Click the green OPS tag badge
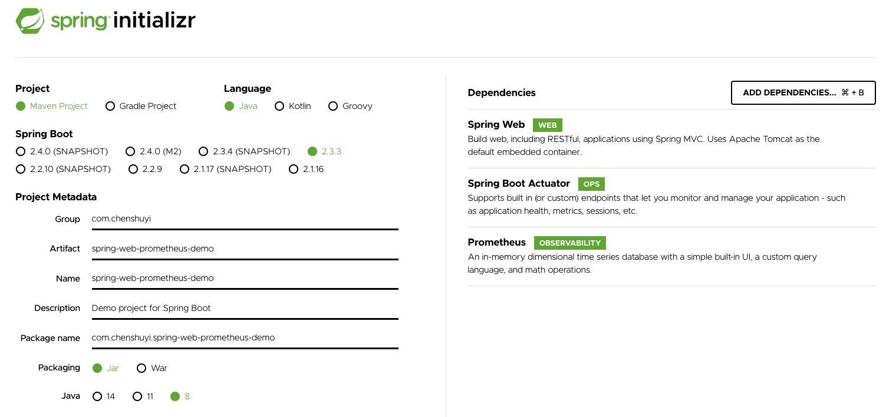The width and height of the screenshot is (886, 417). point(591,184)
